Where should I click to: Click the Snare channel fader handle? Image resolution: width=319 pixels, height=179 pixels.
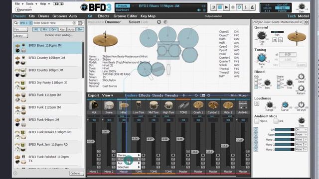pos(106,131)
